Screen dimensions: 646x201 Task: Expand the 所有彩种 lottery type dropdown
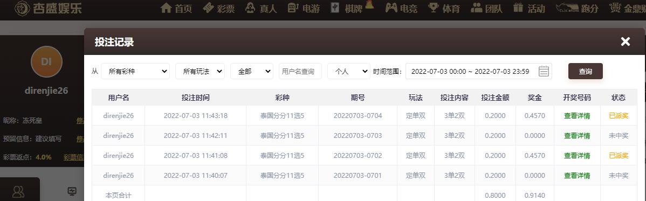[x=135, y=71]
